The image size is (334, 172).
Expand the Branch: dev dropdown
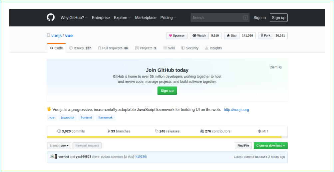pos(59,145)
